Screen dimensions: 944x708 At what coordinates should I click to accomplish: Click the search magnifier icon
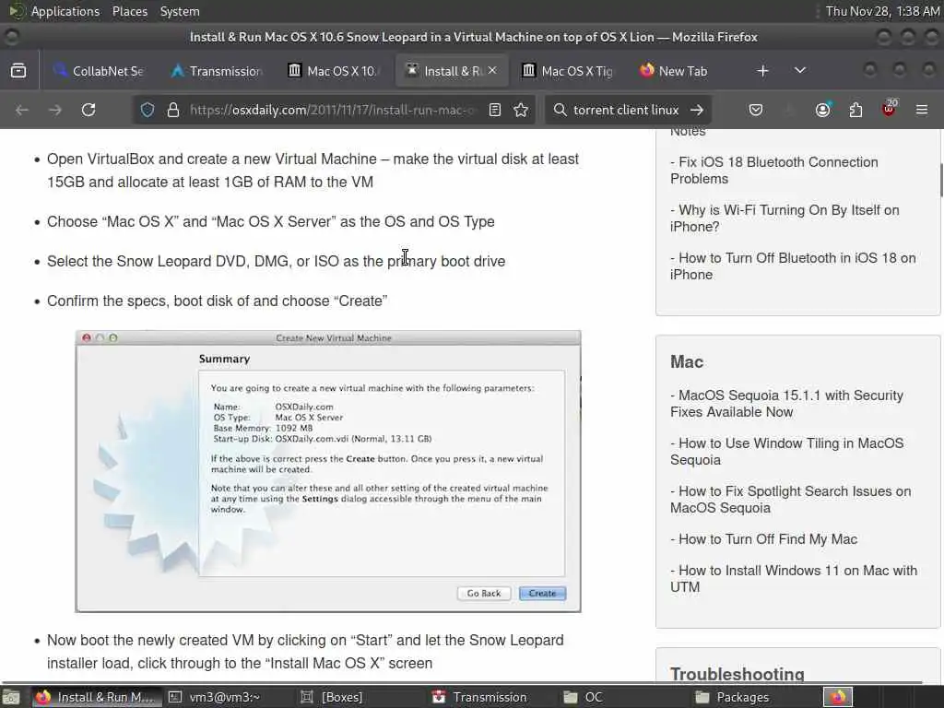pos(560,111)
